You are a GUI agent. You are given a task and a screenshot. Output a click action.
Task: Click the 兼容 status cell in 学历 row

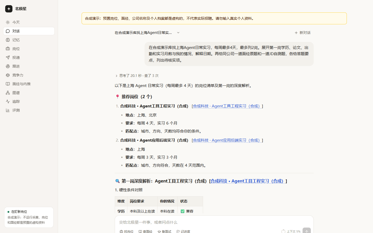[190, 210]
